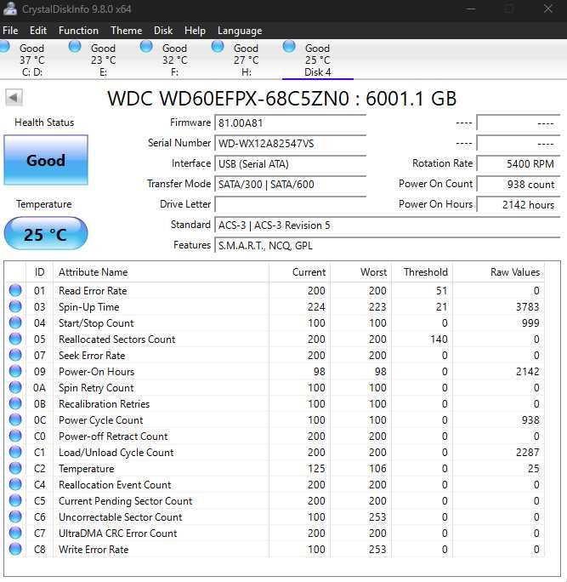Open the Help menu
The image size is (567, 582).
click(195, 31)
